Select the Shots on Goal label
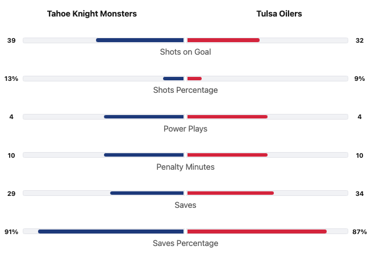The height and width of the screenshot is (254, 371). click(x=185, y=52)
